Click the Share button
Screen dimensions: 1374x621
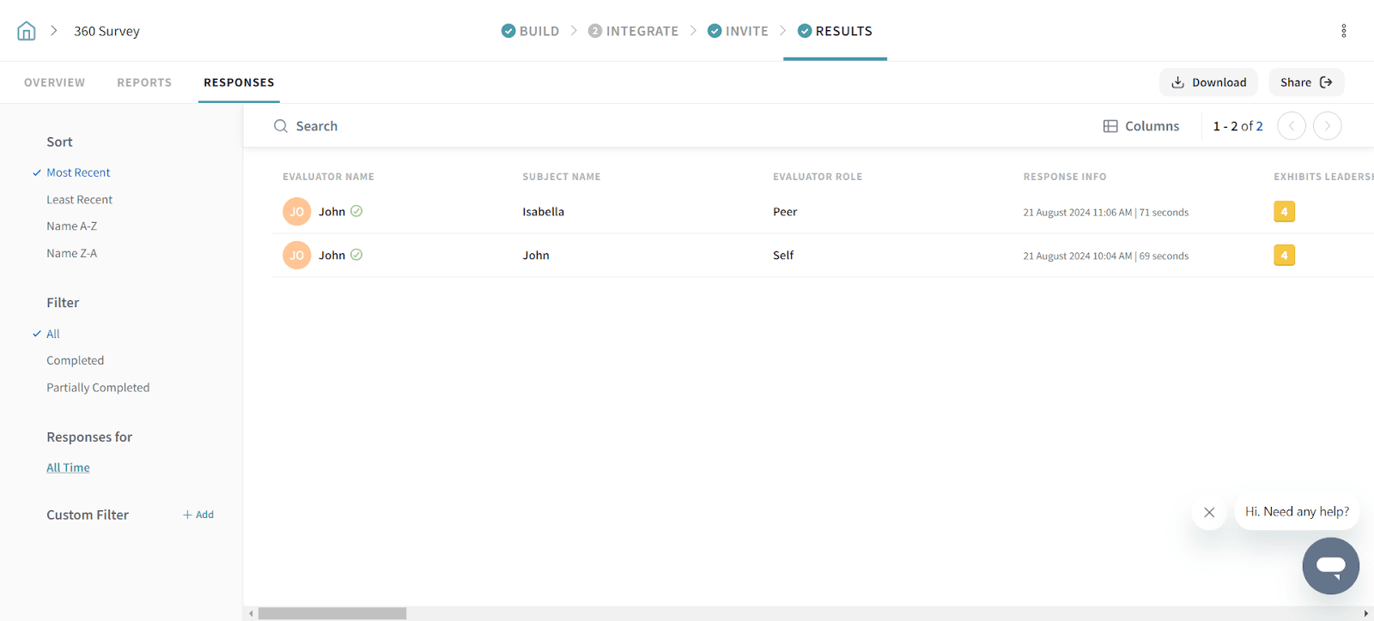pos(1305,82)
